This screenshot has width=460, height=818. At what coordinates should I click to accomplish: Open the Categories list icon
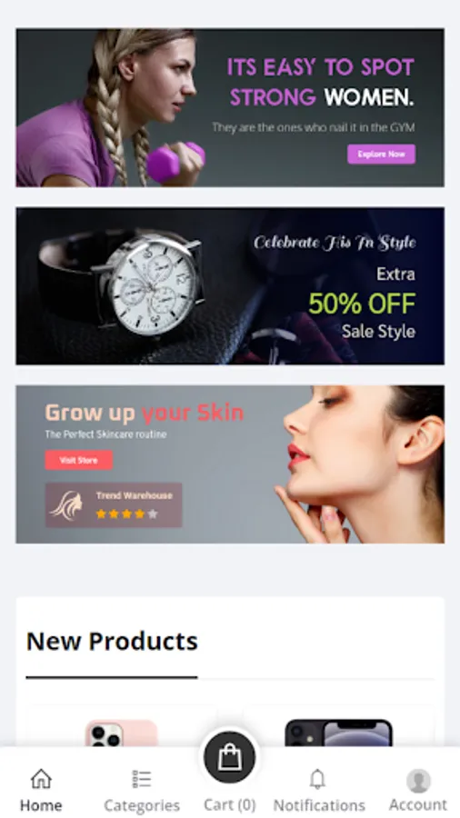click(141, 779)
